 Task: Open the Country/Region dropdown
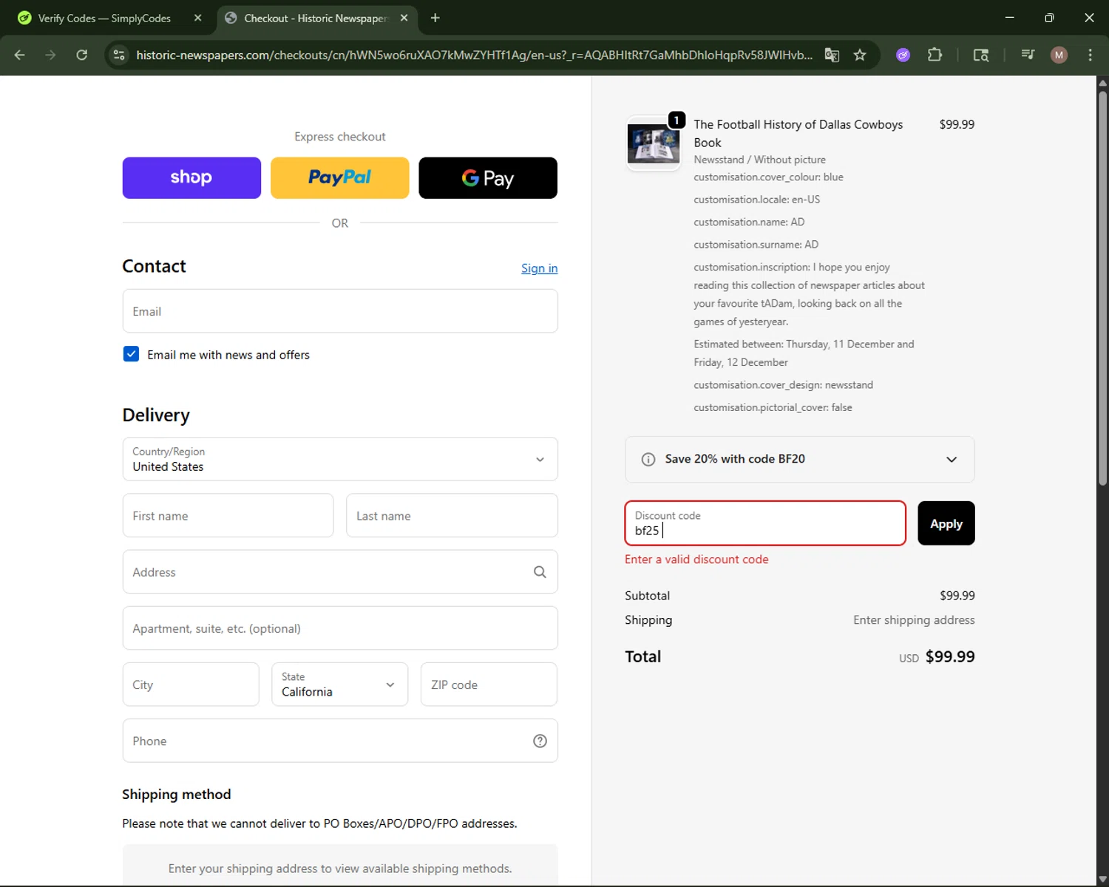click(340, 459)
